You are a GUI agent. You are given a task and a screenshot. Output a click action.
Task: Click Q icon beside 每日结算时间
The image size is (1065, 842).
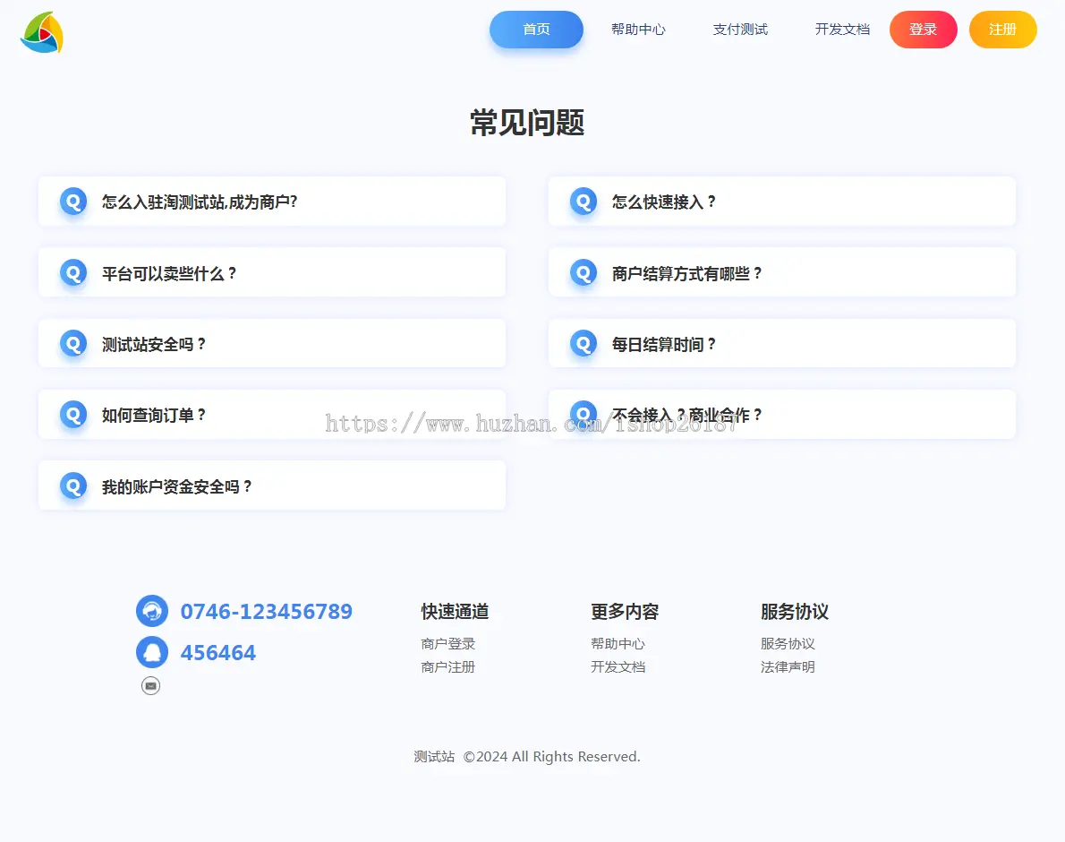(x=584, y=343)
